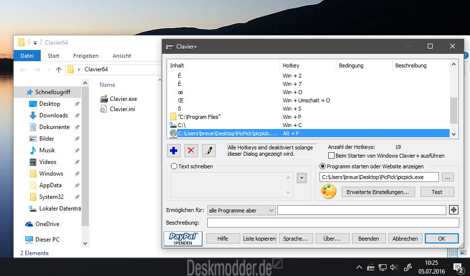The image size is (470, 276).
Task: Open notification center icon in taskbar
Action: pos(458,268)
